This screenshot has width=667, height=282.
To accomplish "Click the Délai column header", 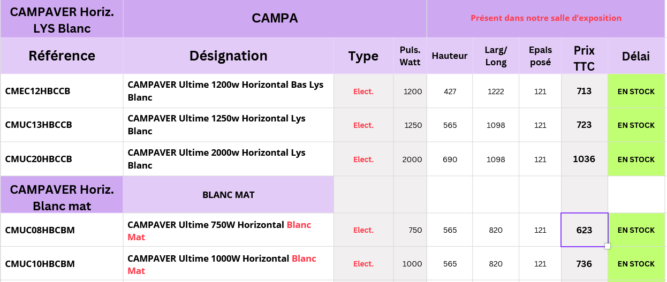I will point(636,56).
